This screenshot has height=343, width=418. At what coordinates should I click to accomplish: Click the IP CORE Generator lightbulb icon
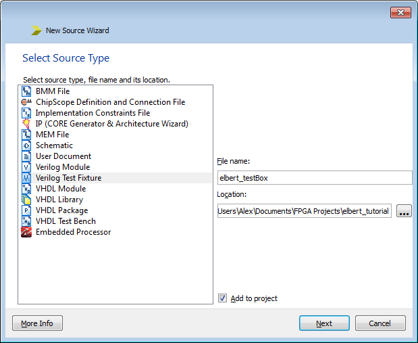pos(26,124)
